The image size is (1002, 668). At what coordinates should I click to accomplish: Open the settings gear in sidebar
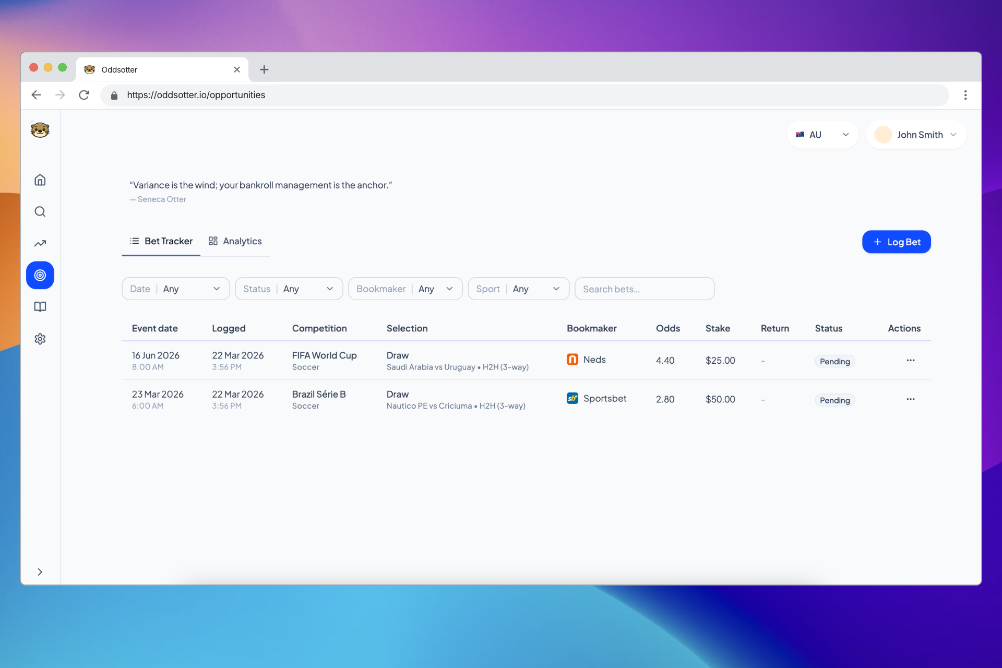pos(40,339)
